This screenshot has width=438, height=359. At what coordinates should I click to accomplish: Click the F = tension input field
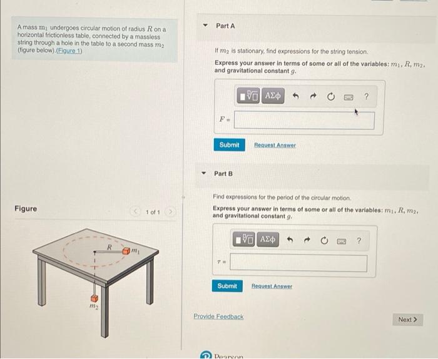(x=304, y=120)
